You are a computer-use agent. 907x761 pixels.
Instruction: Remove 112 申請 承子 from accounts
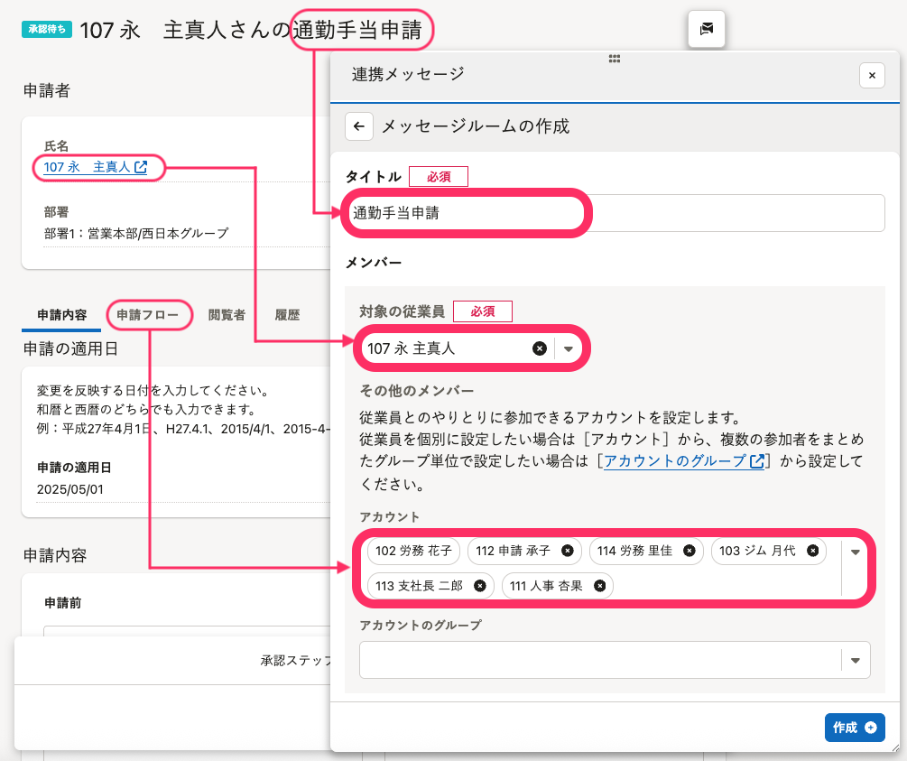click(x=567, y=551)
